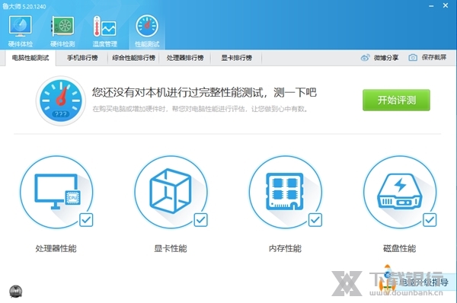457x303 pixels.
Task: Switch to the 综合性能排行榜 tab
Action: [x=133, y=58]
